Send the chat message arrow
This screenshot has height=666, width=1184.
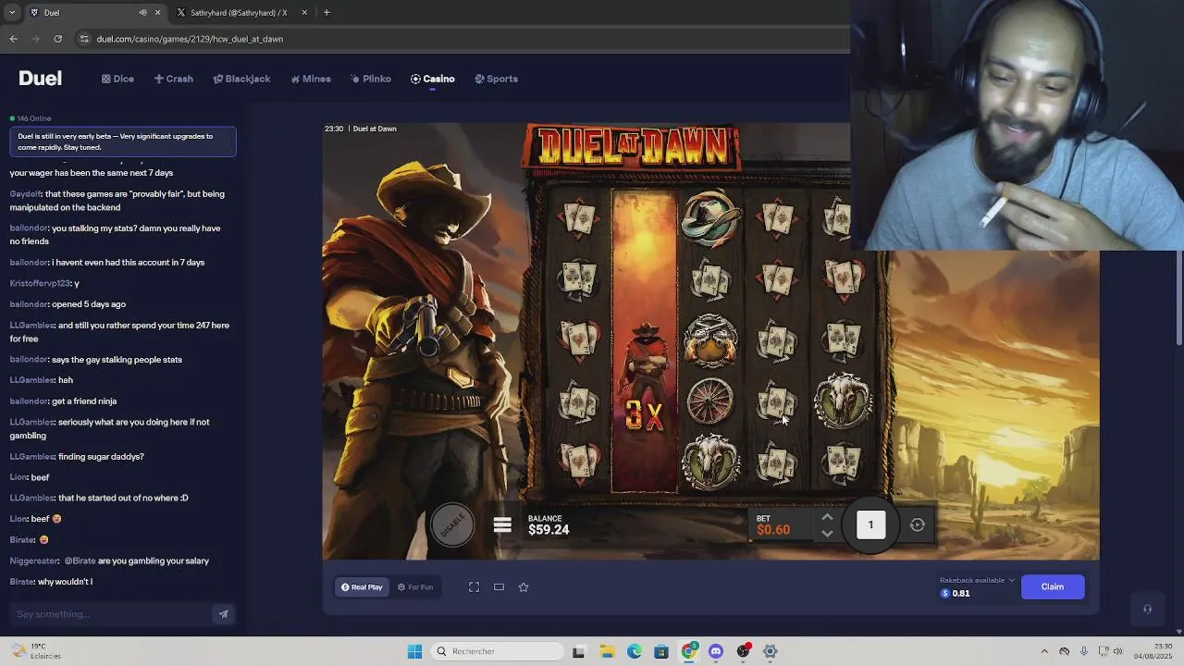[223, 614]
